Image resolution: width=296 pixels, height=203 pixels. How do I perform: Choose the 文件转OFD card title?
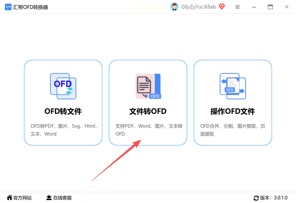pyautogui.click(x=148, y=111)
